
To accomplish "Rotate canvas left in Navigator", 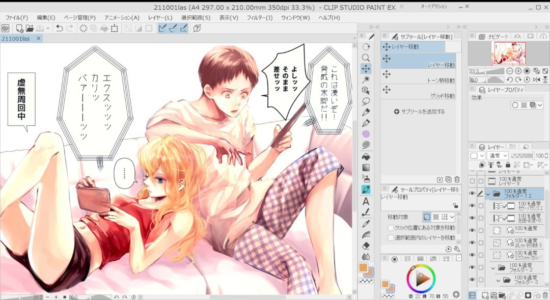I will tap(510, 79).
